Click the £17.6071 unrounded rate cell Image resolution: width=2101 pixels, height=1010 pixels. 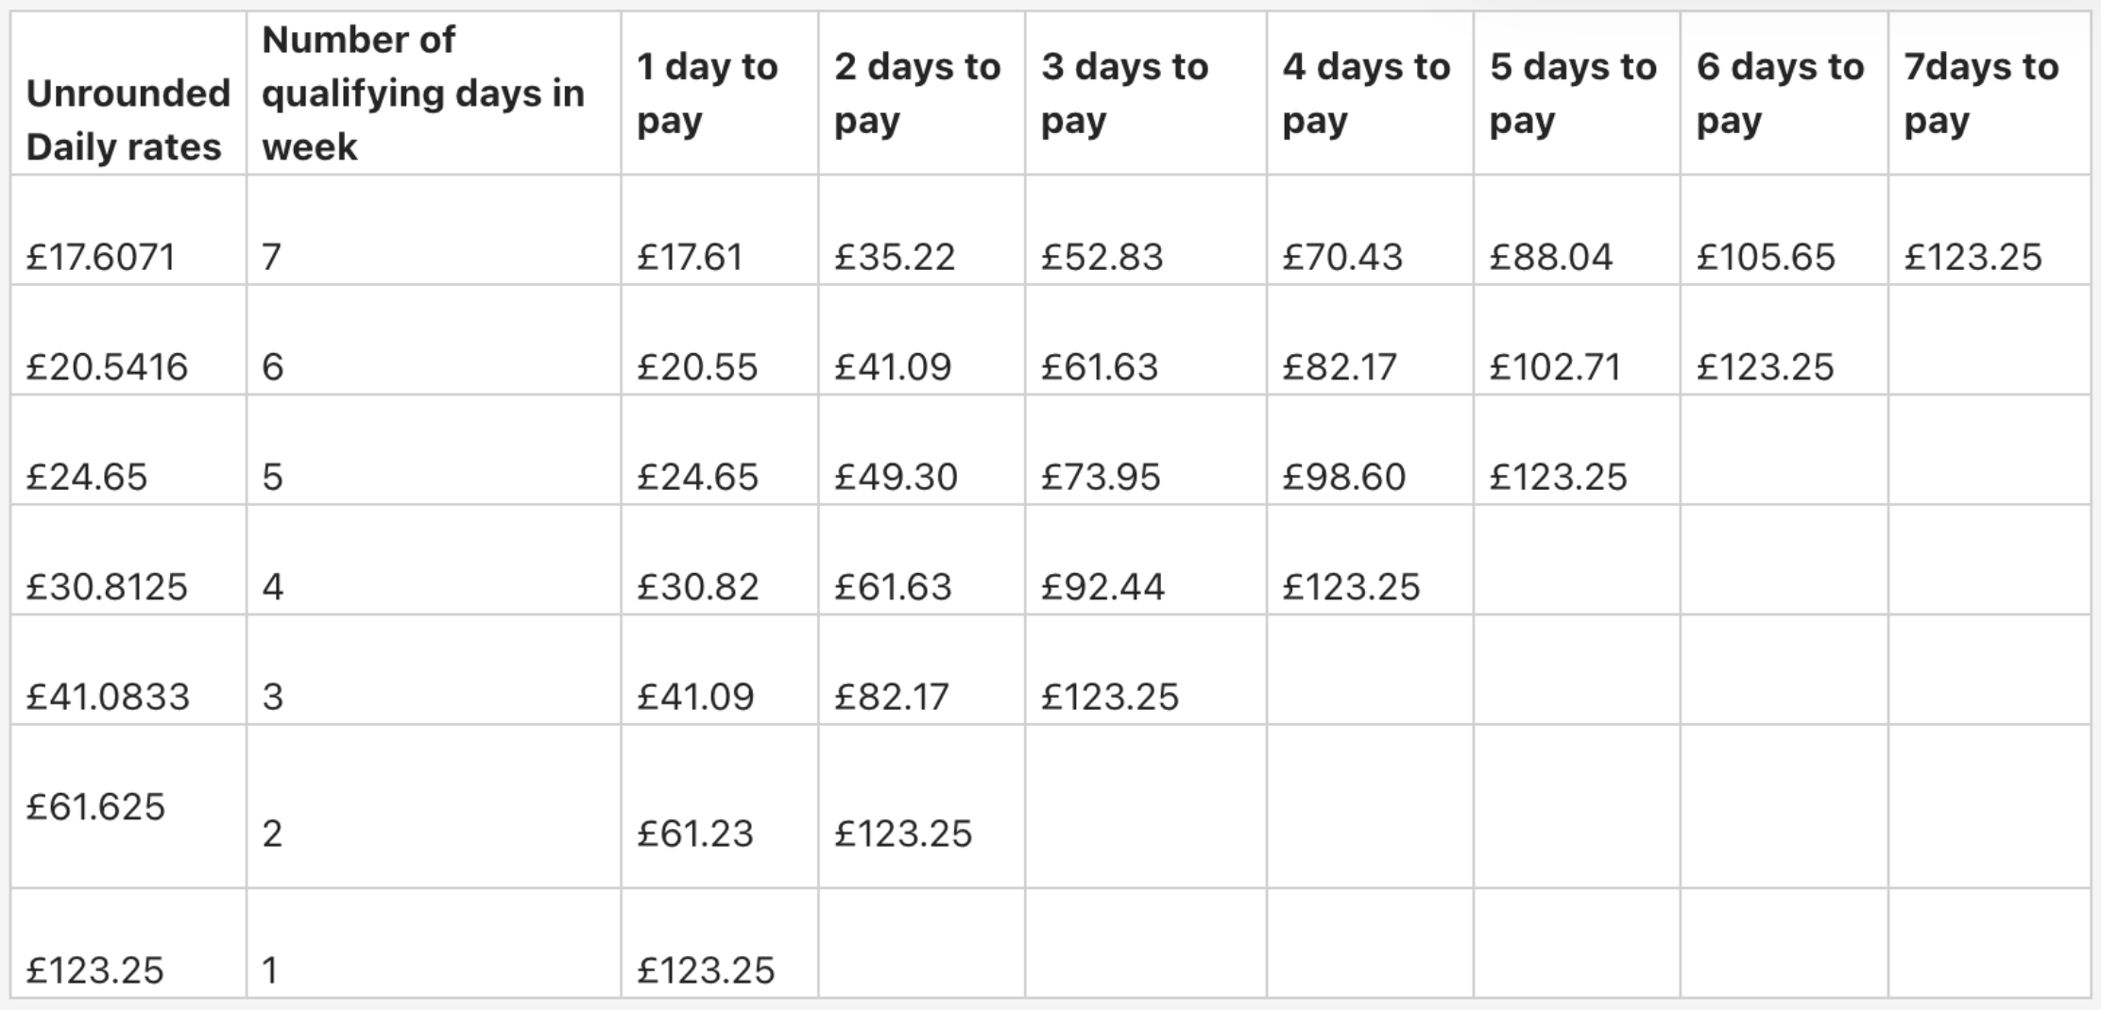pyautogui.click(x=128, y=229)
